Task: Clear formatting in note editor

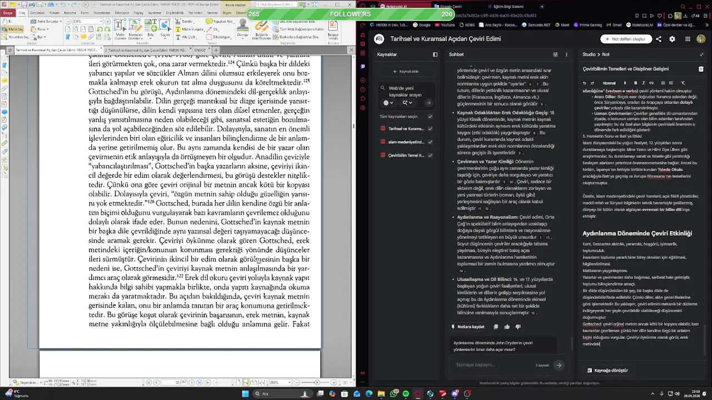Action: tap(683, 83)
